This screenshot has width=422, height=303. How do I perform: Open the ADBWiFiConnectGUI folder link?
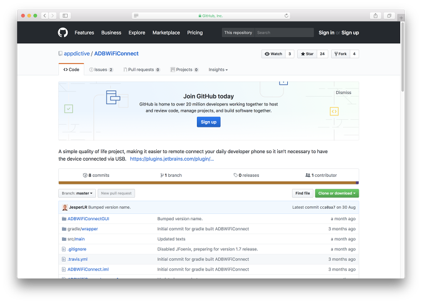(88, 219)
